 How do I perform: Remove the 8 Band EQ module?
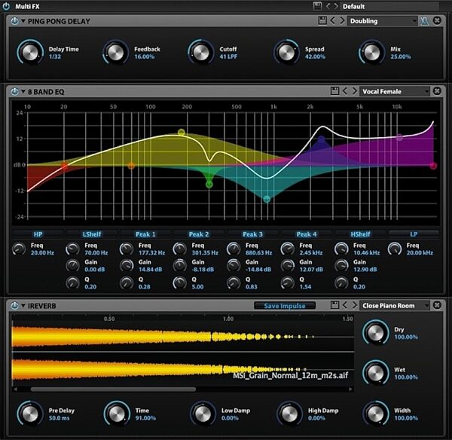(x=437, y=91)
